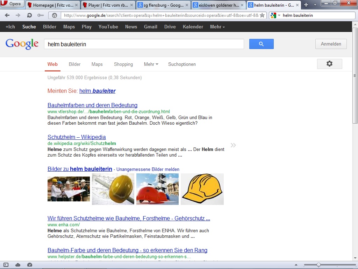Close the 'Homepage | Fritz vo...' tab
358x269 pixels.
click(77, 5)
